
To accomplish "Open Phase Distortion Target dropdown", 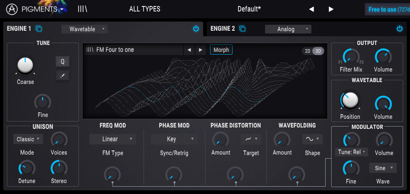I will [x=251, y=139].
